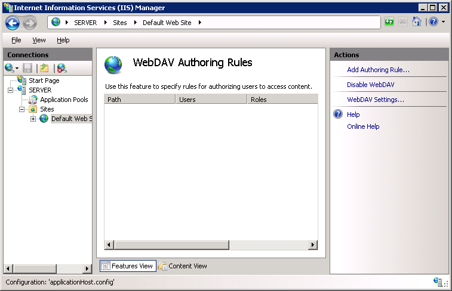452x291 pixels.
Task: Click the Features View tab icon
Action: [x=106, y=266]
